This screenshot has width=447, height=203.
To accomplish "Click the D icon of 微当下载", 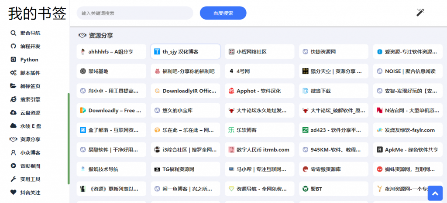I will (305, 91).
